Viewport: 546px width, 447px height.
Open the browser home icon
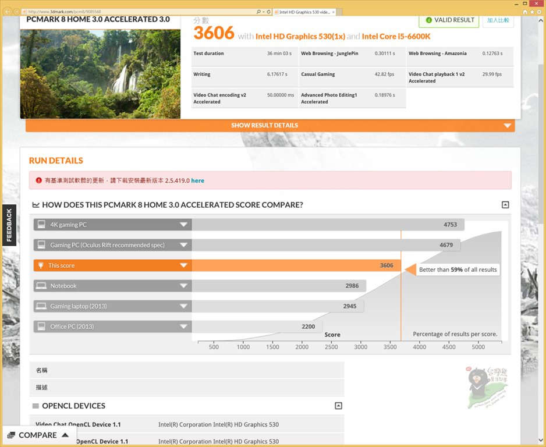click(525, 12)
